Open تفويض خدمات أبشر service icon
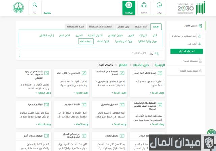Screen dimensions: 216x151 pyautogui.click(x=47, y=136)
